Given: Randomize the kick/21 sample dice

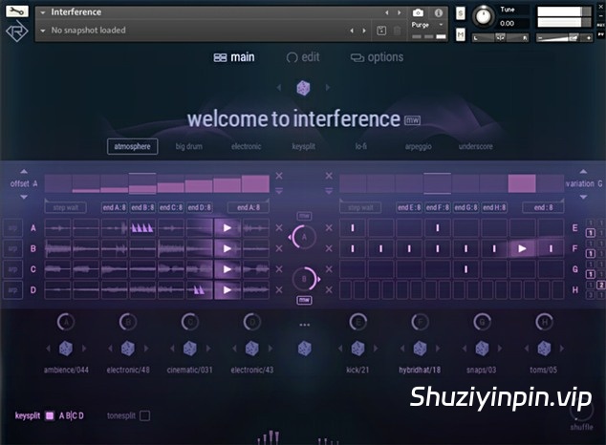Looking at the screenshot, I should pos(357,349).
